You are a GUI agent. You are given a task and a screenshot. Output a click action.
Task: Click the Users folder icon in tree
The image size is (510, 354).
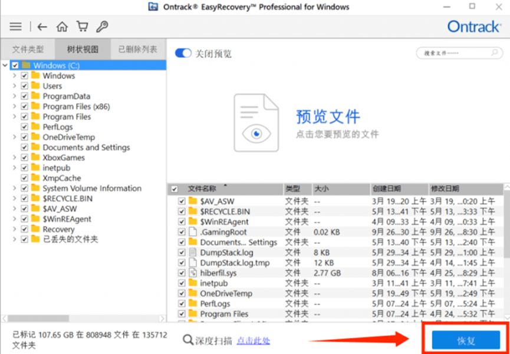tap(35, 86)
